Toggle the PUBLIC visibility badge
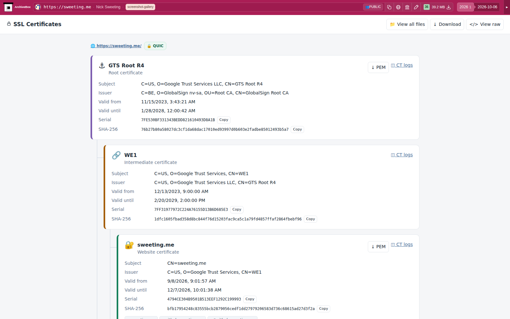510x319 pixels. (373, 7)
